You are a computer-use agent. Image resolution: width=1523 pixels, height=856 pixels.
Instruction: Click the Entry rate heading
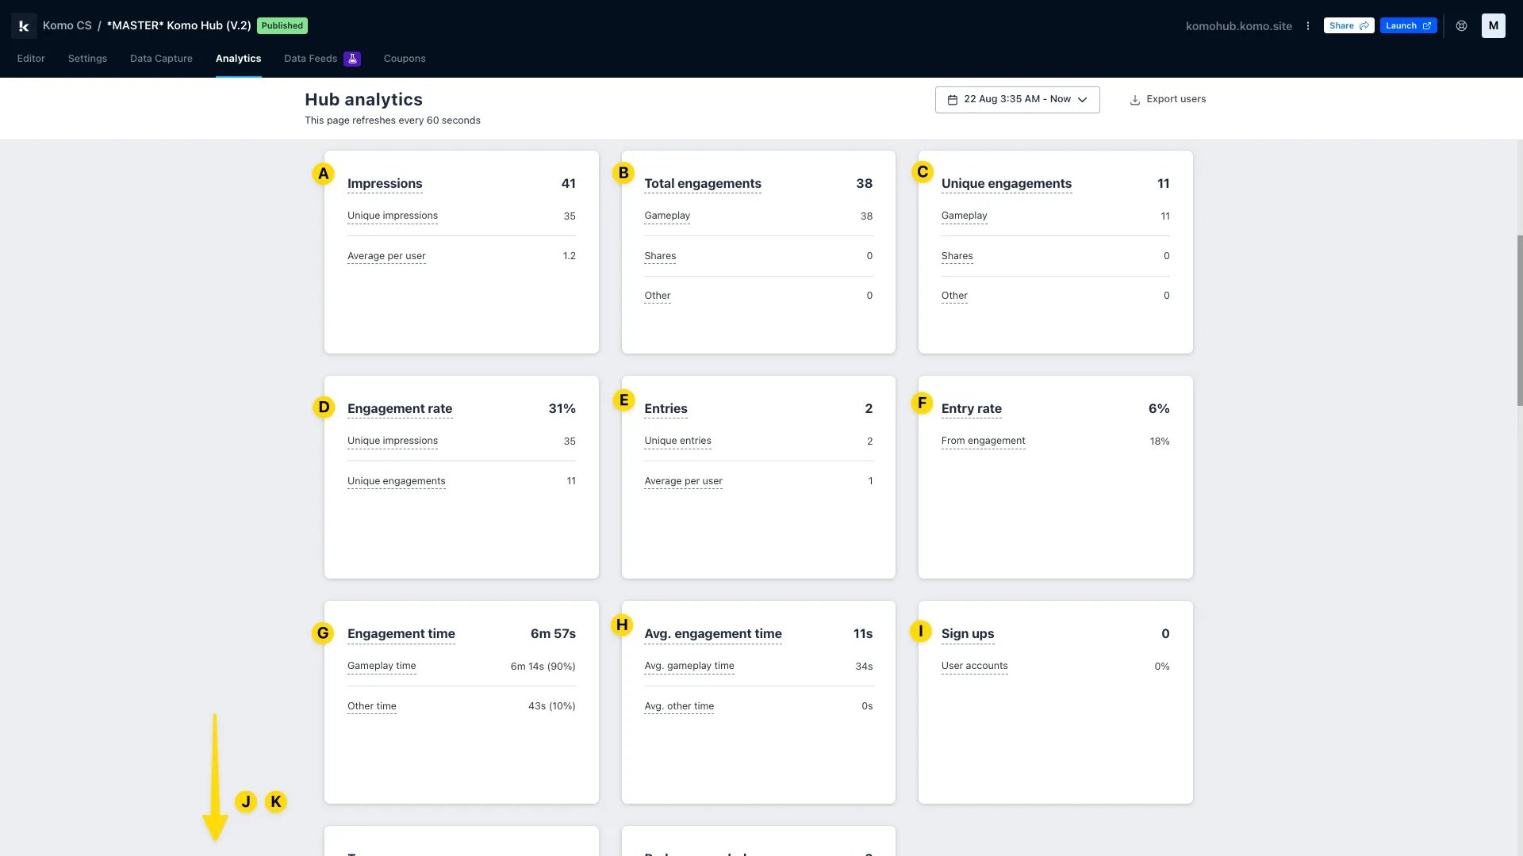pos(972,409)
